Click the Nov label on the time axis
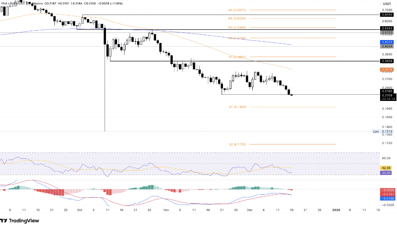The image size is (397, 225). [x=166, y=210]
